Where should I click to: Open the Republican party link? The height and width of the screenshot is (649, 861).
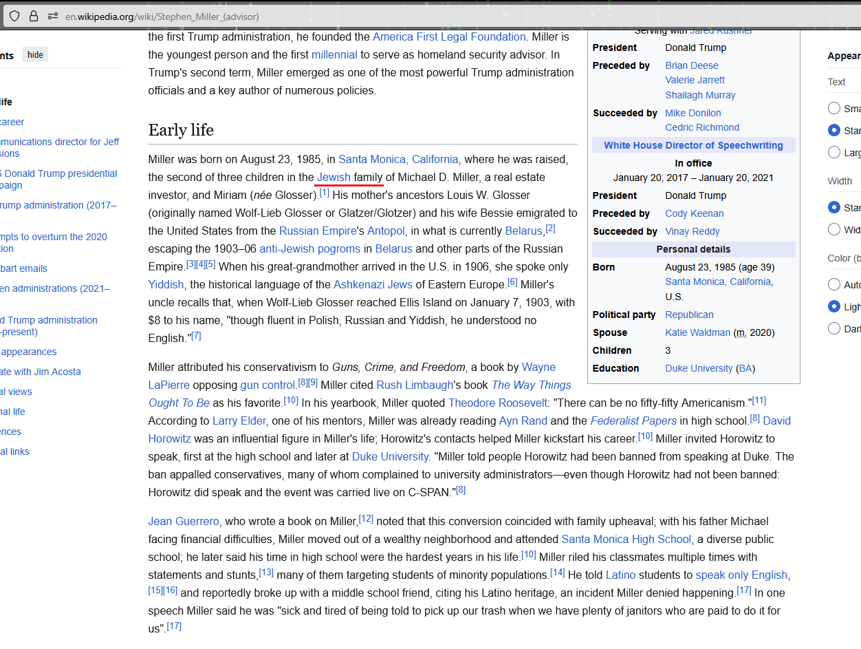(689, 315)
